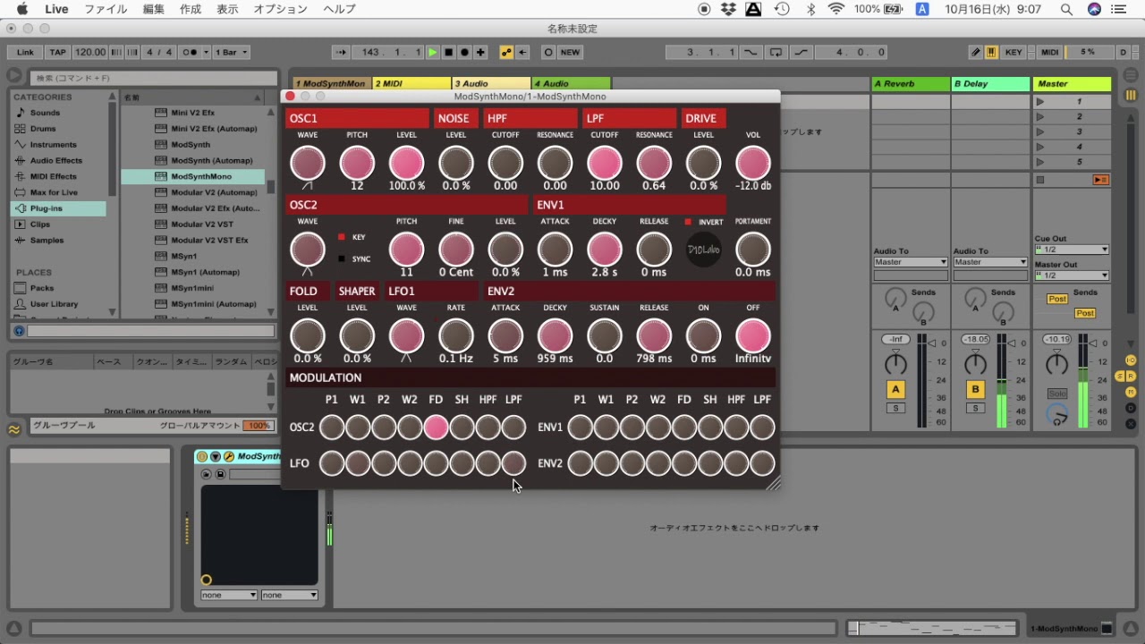Open the ファイル menu
This screenshot has width=1145, height=644.
[x=106, y=9]
